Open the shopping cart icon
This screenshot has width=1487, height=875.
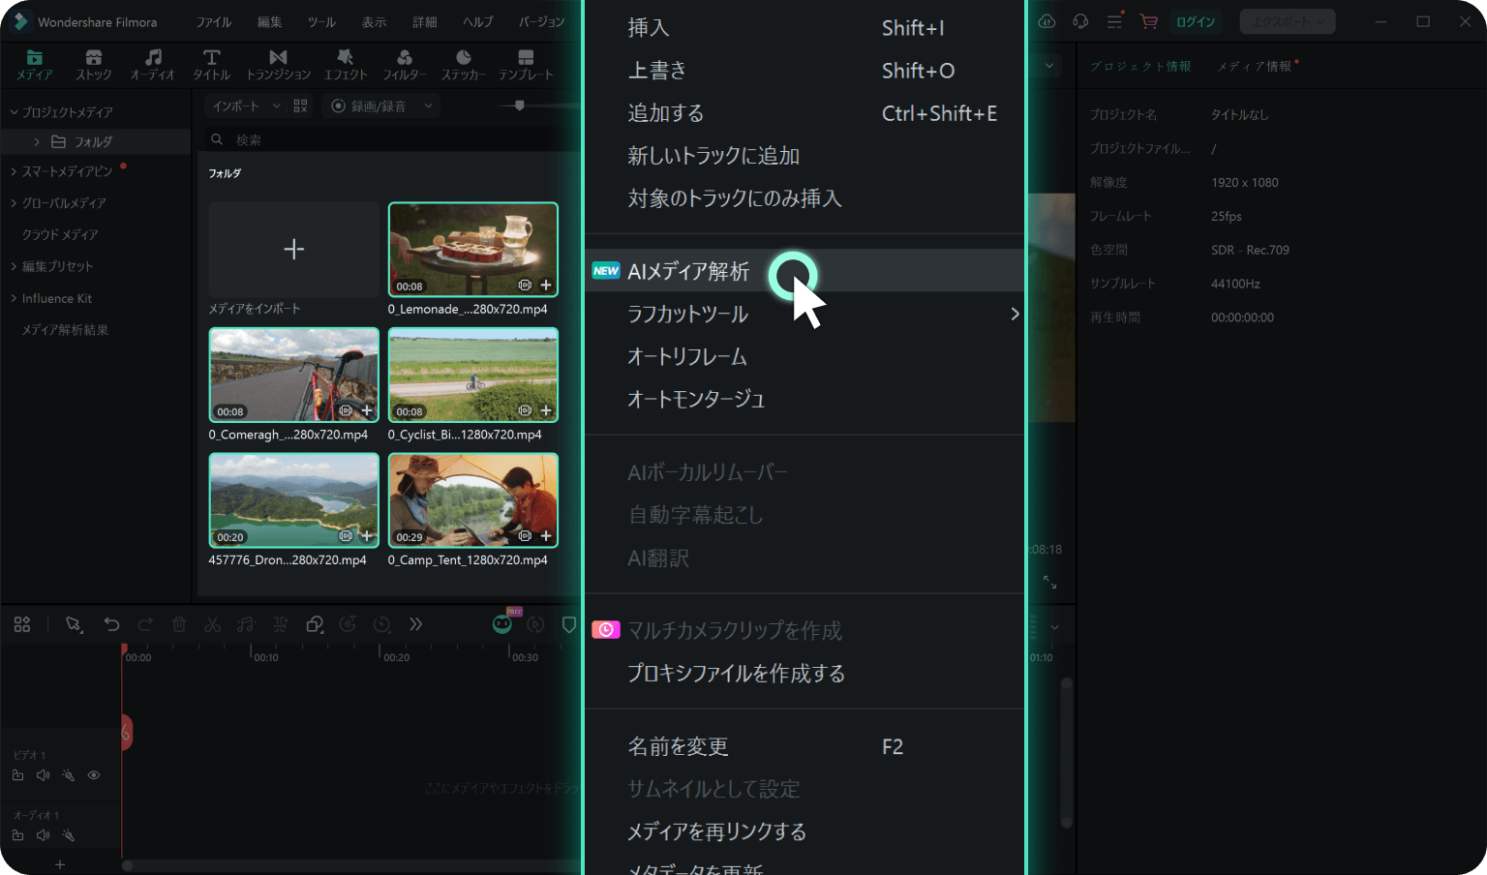pyautogui.click(x=1148, y=21)
